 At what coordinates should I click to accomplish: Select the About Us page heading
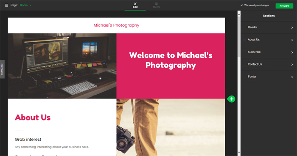(x=33, y=118)
